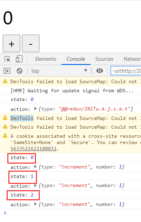Click the minus decrement button
The width and height of the screenshot is (141, 222).
tap(31, 43)
